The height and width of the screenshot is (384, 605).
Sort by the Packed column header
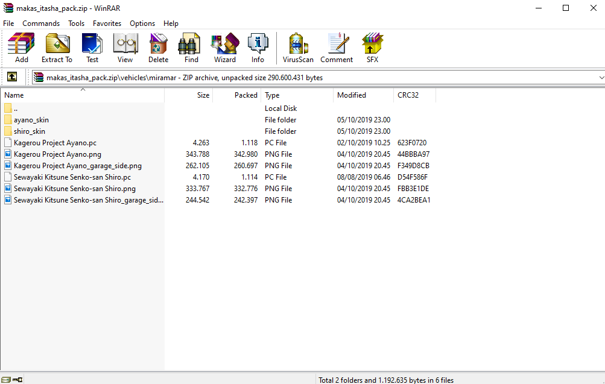pos(237,95)
